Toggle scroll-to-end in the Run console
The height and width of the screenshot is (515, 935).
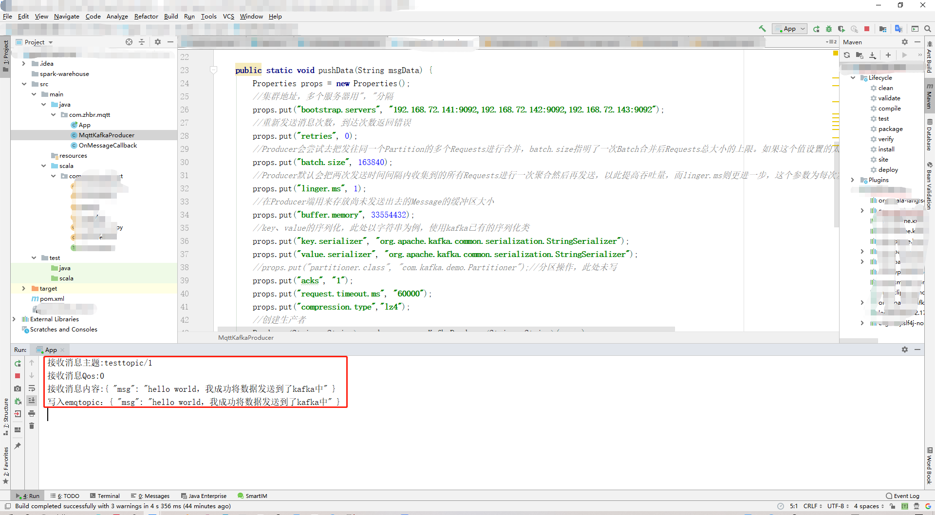[x=32, y=400]
